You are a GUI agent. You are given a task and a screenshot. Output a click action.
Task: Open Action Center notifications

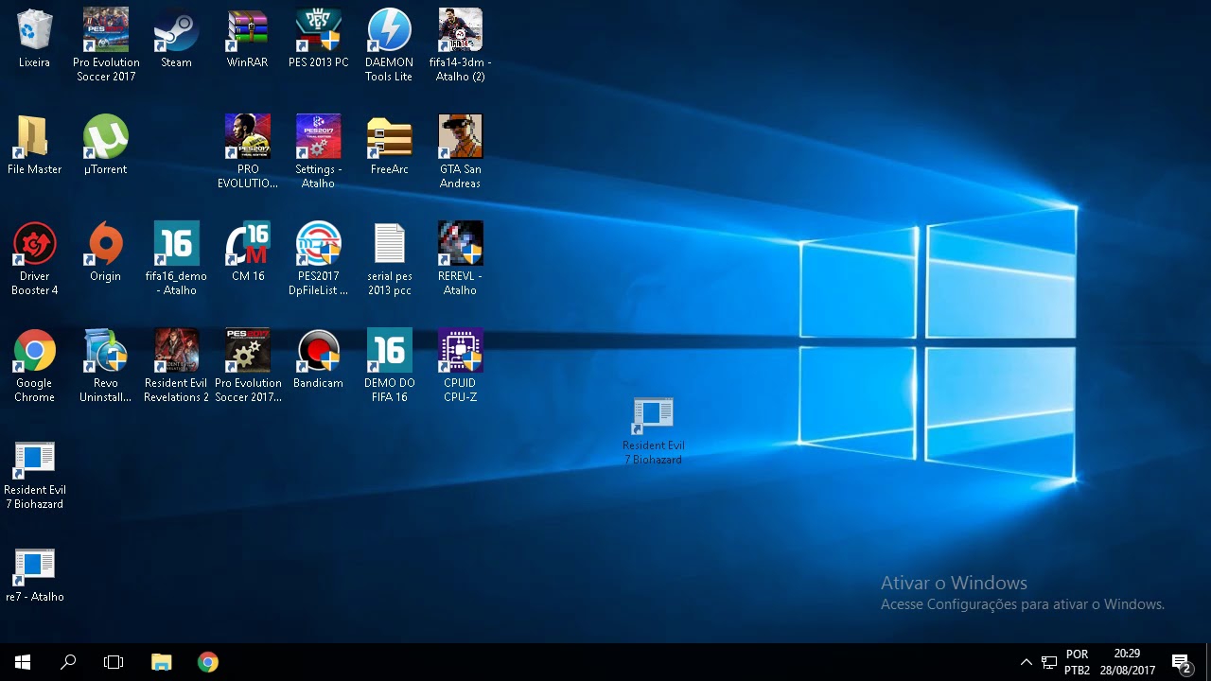[1182, 661]
